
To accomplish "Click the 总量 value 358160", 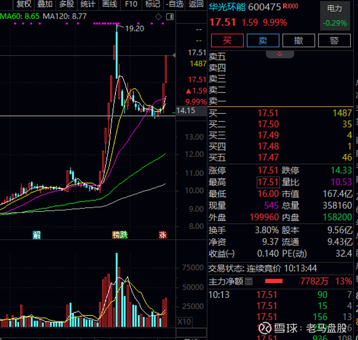I will click(337, 206).
